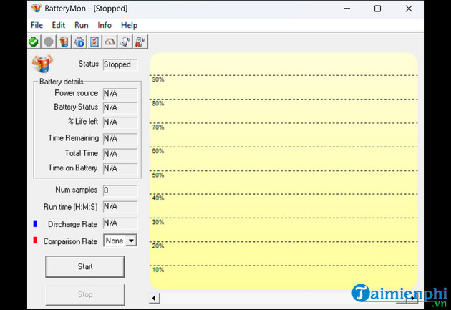Open the gear with info badge icon
Image resolution: width=451 pixels, height=310 pixels.
79,42
